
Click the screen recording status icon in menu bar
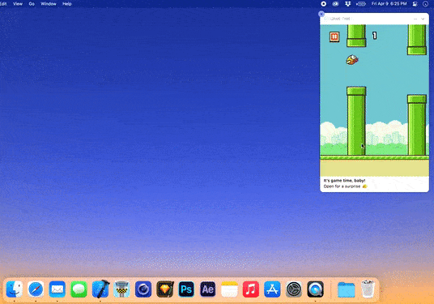323,4
